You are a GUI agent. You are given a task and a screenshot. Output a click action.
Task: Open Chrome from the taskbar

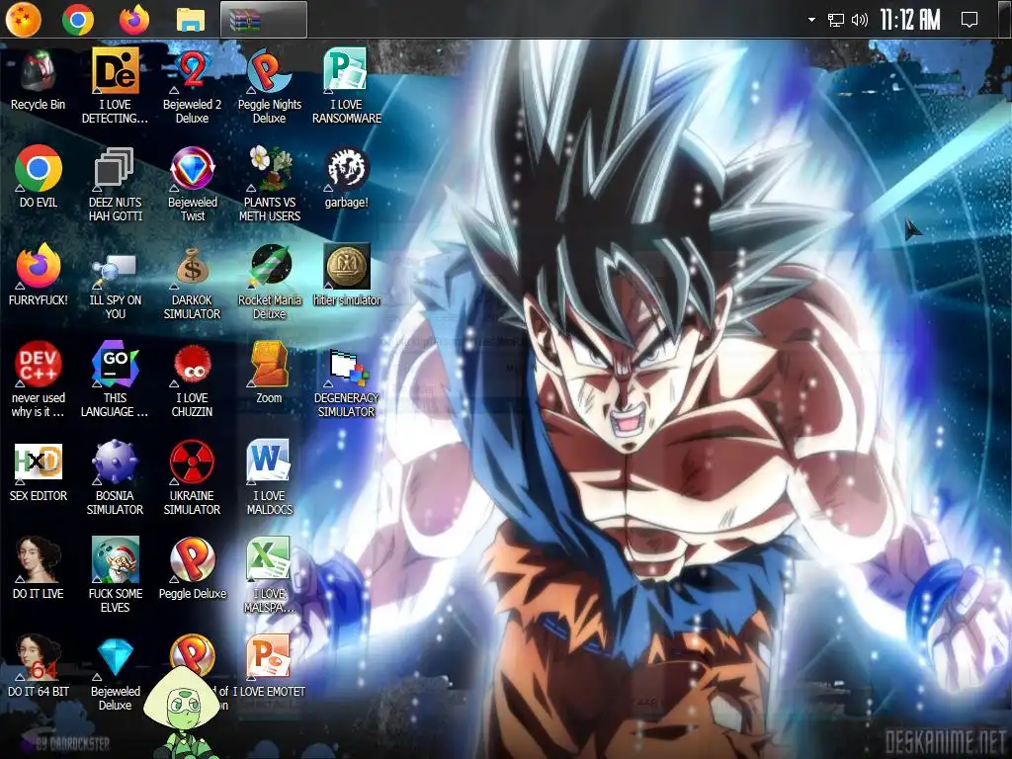[78, 20]
